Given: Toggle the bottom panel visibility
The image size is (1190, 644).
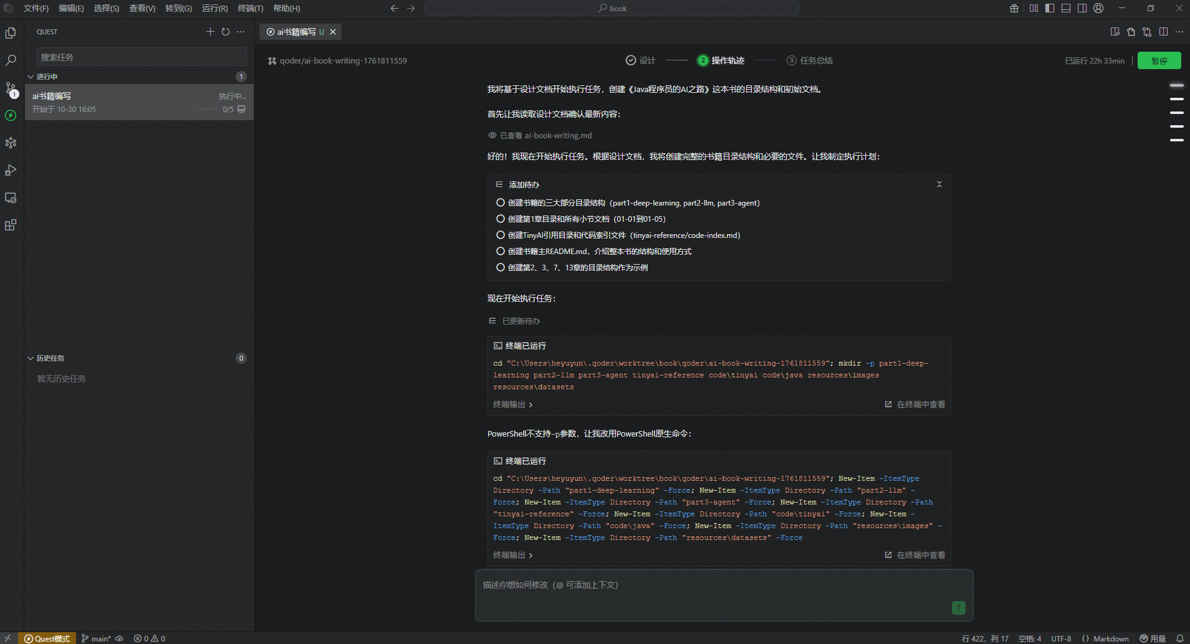Looking at the screenshot, I should (1066, 8).
